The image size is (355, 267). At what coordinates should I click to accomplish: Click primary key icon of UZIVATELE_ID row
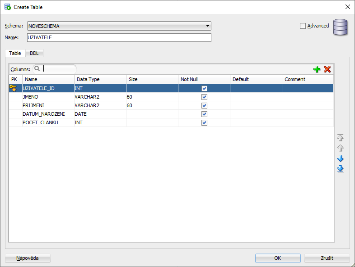tap(13, 88)
